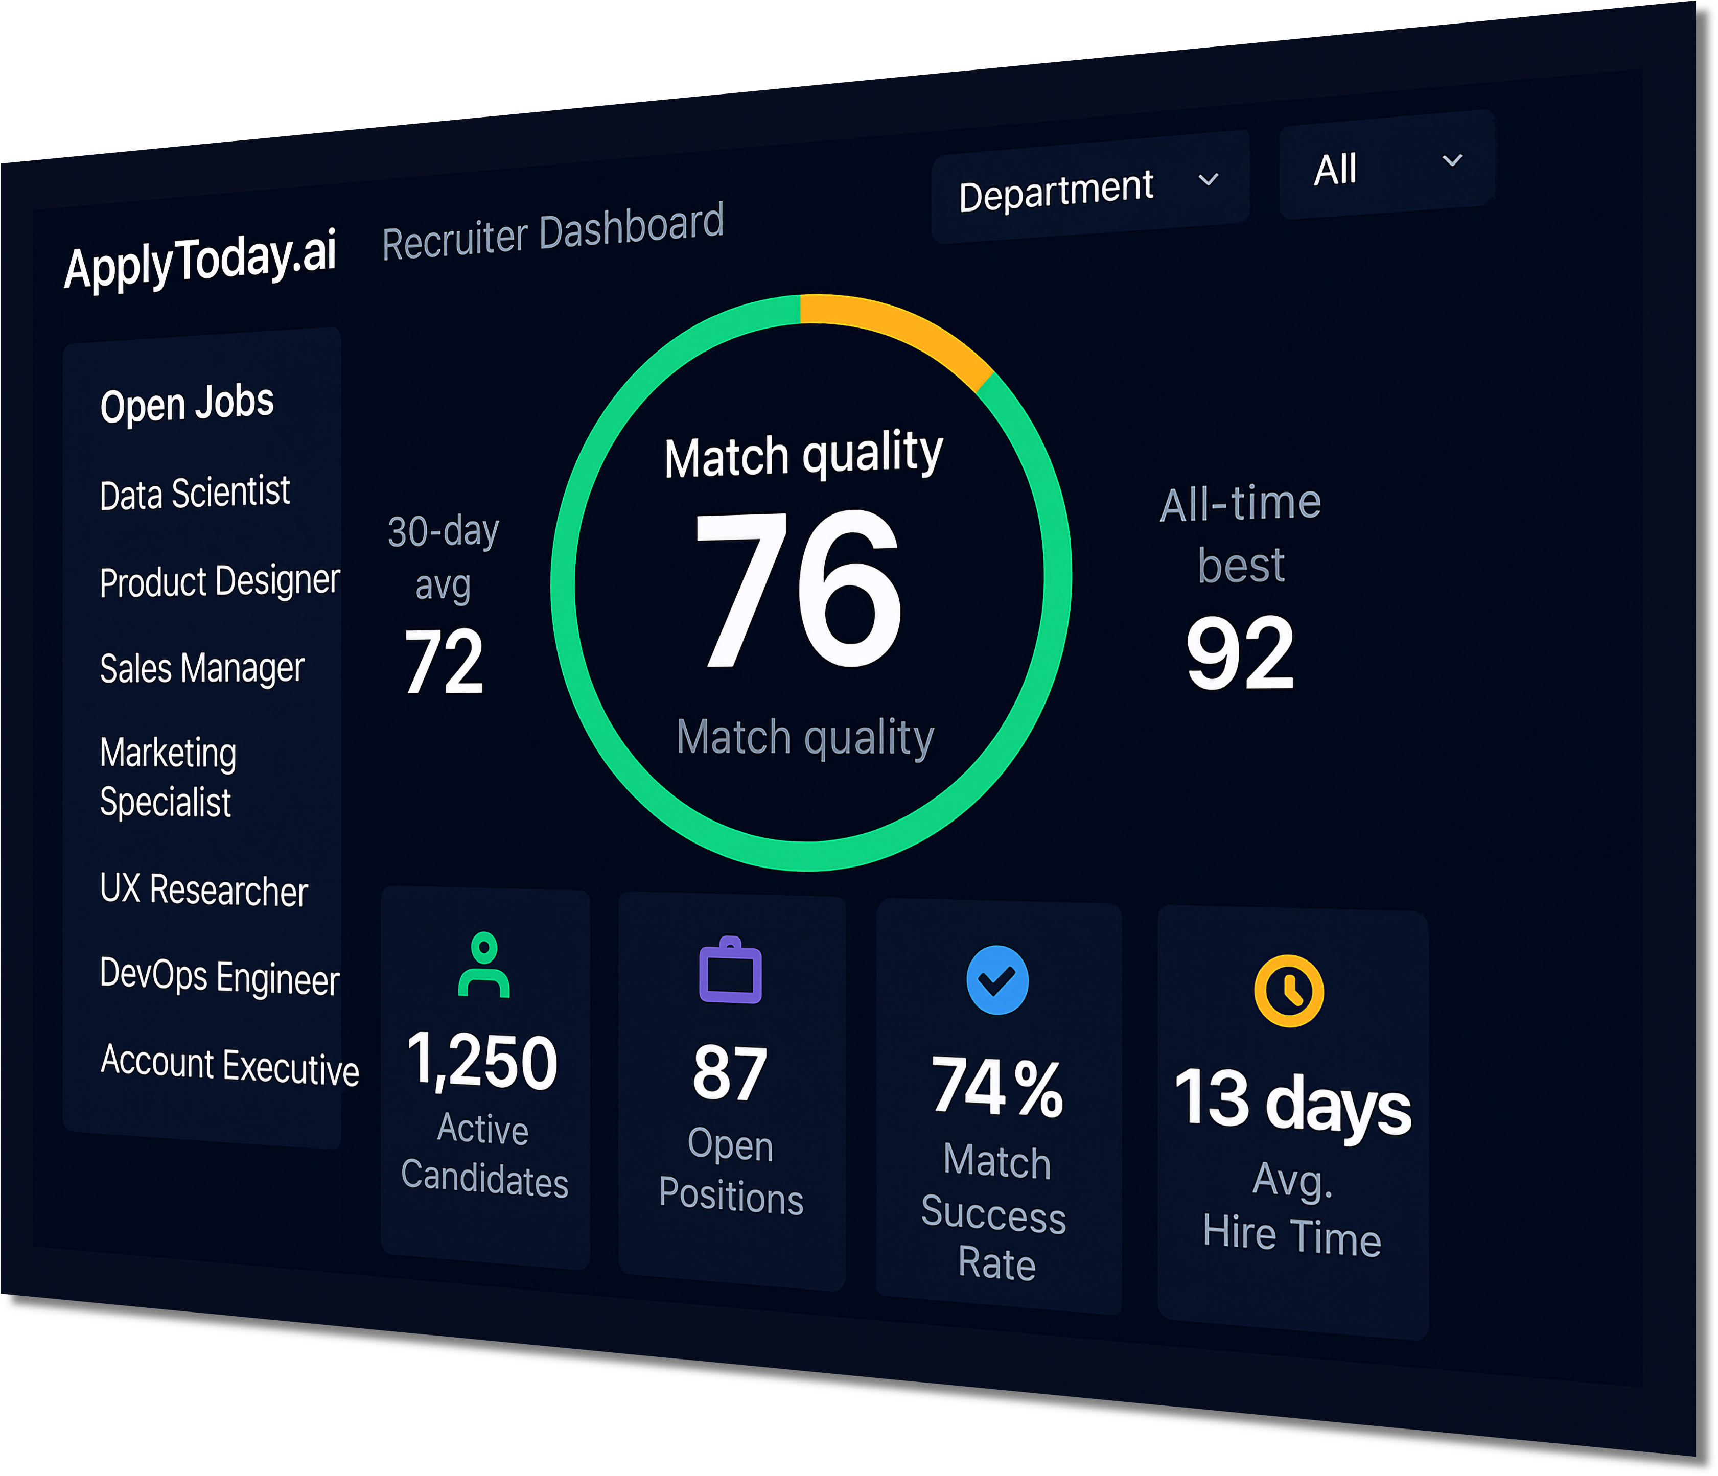
Task: Switch to the Open Jobs section
Action: tap(187, 404)
